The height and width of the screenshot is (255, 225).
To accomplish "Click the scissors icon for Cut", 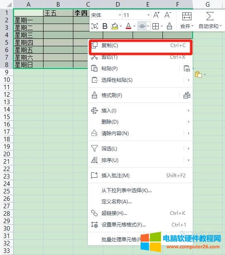I will point(94,57).
